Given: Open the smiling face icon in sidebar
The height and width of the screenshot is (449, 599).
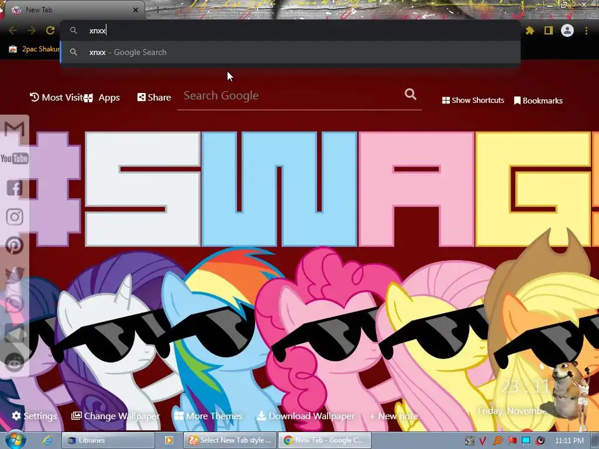Looking at the screenshot, I should point(15,362).
